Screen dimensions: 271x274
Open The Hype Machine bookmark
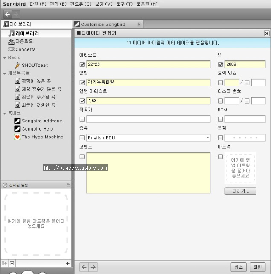(x=38, y=137)
